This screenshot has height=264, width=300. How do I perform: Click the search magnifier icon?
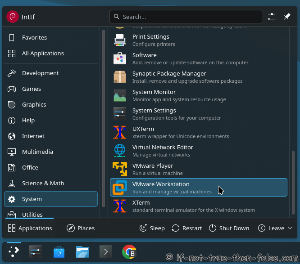117,17
